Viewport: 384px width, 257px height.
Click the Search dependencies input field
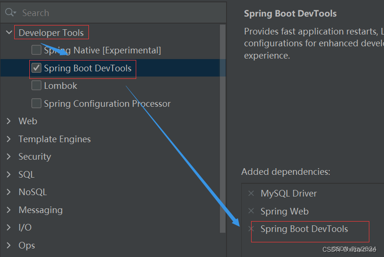113,13
